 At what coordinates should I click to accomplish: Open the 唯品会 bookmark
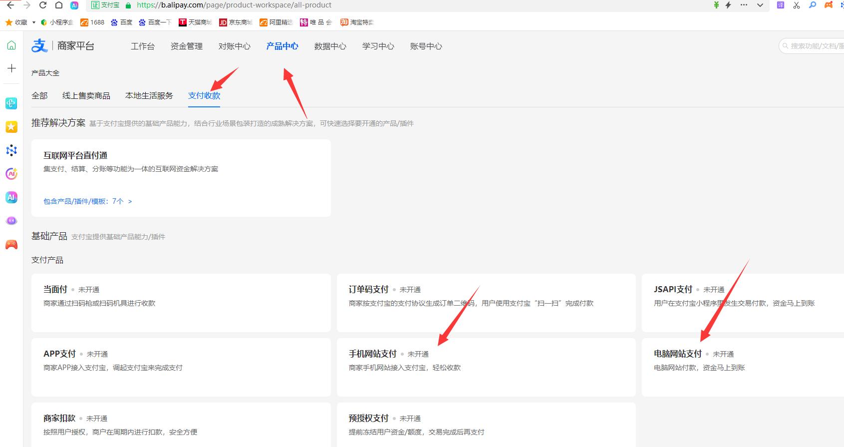pos(316,22)
